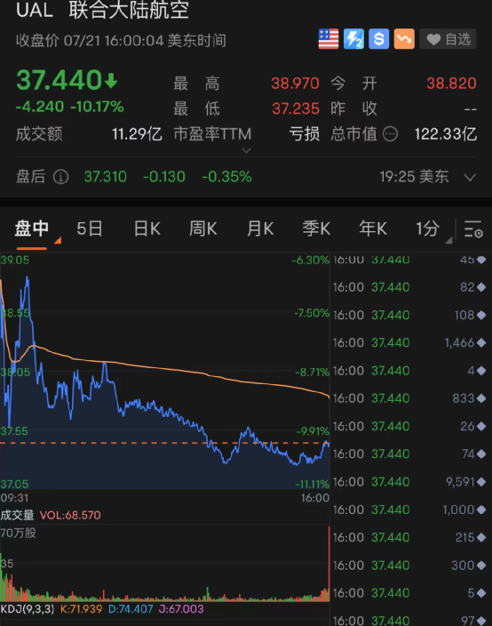Tap the volume bar chart area

click(164, 564)
